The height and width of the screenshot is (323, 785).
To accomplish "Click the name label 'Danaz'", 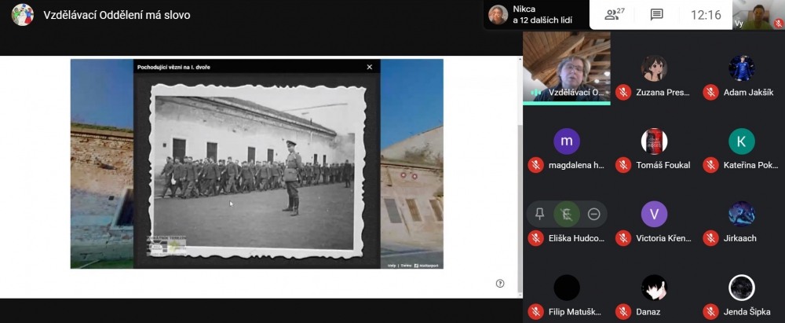I will pyautogui.click(x=648, y=311).
